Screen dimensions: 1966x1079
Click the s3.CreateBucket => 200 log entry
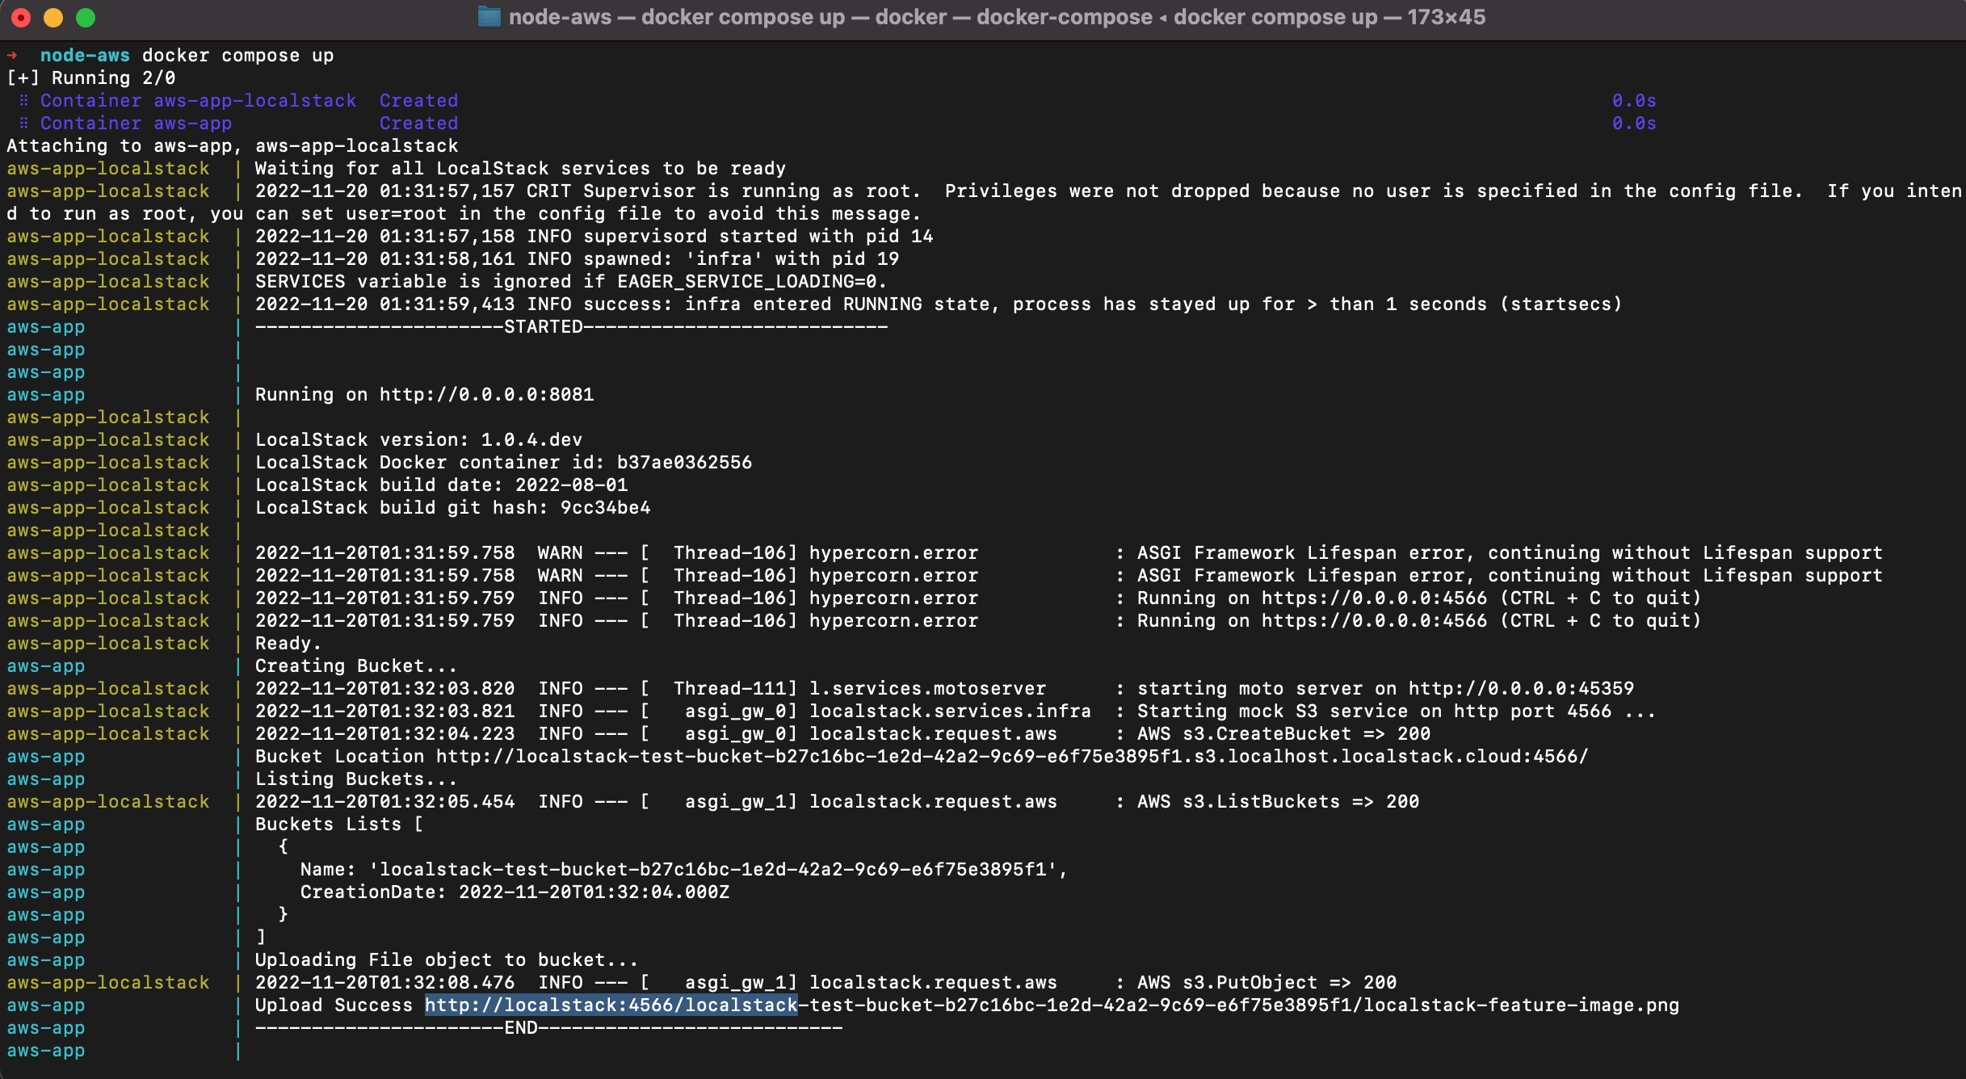(x=1283, y=733)
